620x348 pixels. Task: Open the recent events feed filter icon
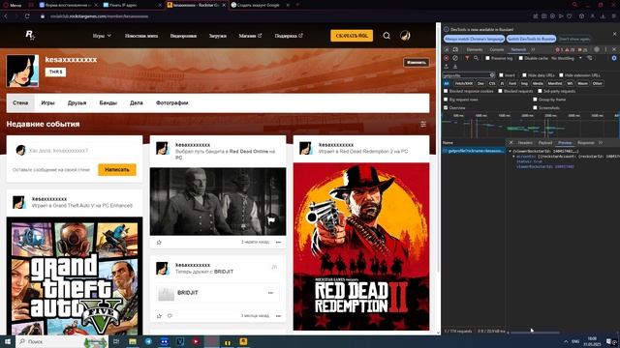423,124
